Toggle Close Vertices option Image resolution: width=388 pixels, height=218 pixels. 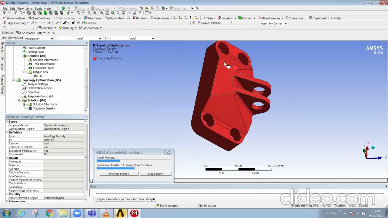38,18
